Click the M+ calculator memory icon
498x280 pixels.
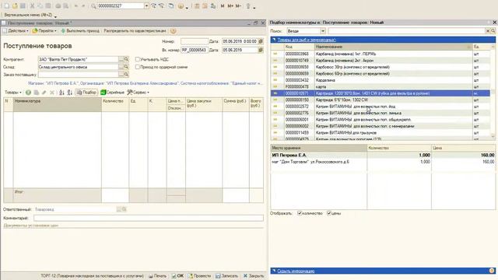(x=230, y=5)
